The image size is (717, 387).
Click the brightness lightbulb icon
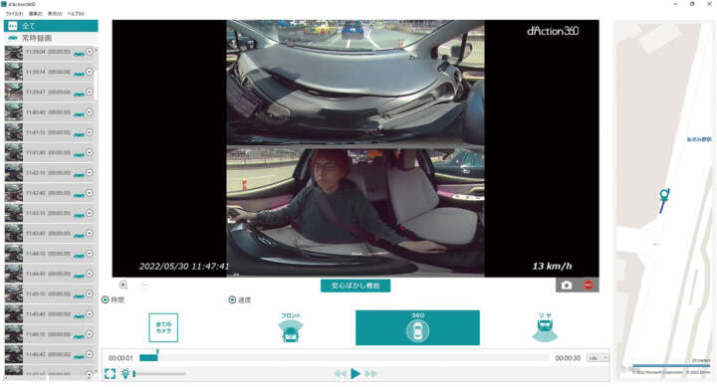coord(125,374)
